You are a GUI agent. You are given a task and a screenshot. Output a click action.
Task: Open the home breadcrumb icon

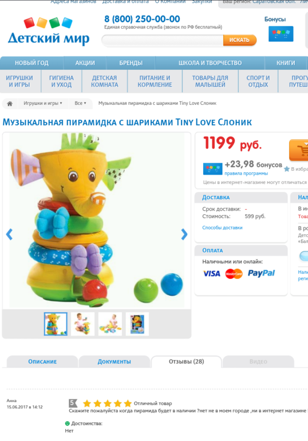(10, 104)
